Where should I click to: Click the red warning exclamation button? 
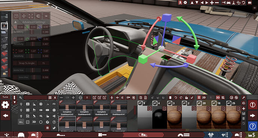point(252,105)
